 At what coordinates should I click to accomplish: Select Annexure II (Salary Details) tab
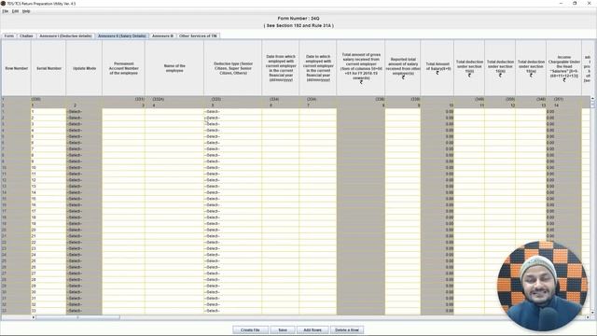[122, 35]
